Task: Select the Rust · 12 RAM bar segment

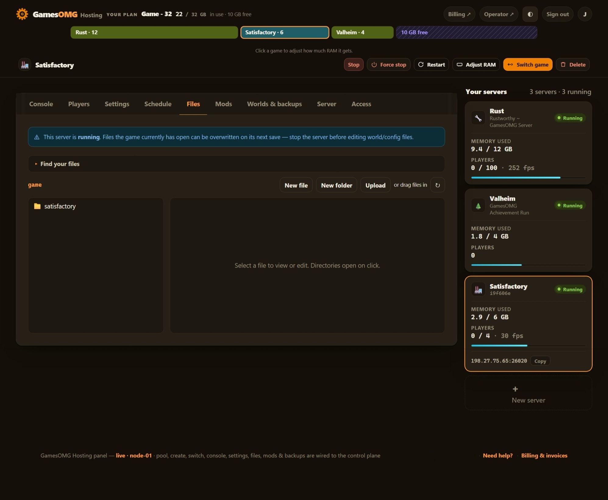Action: point(154,32)
